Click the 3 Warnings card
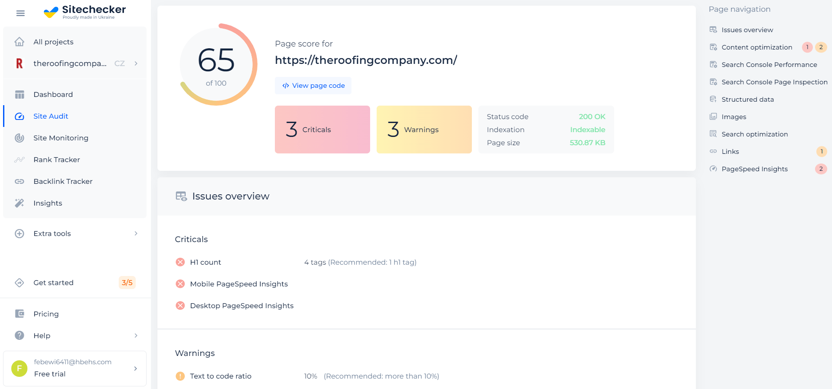The width and height of the screenshot is (832, 389). 424,130
